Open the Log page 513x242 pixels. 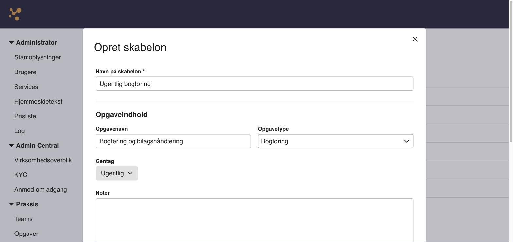tap(19, 131)
